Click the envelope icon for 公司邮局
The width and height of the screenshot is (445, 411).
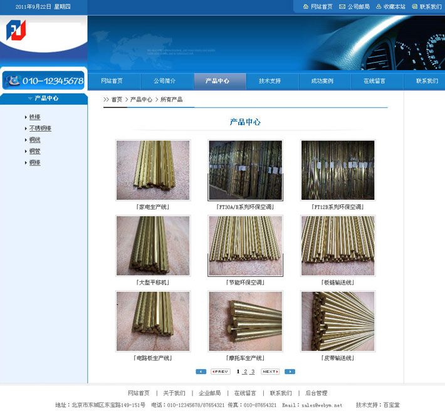tap(342, 7)
